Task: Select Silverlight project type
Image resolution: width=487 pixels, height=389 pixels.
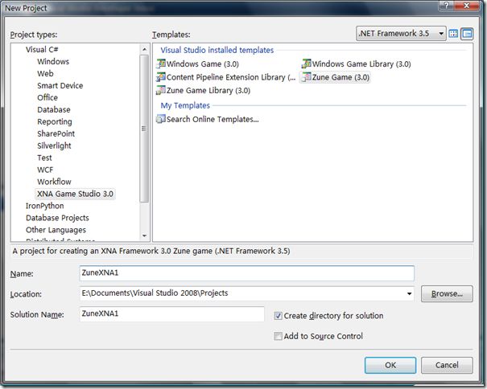Action: pyautogui.click(x=55, y=145)
